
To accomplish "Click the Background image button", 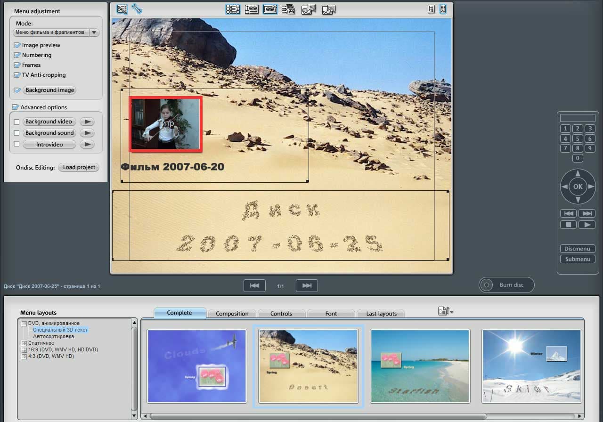I will pyautogui.click(x=49, y=90).
